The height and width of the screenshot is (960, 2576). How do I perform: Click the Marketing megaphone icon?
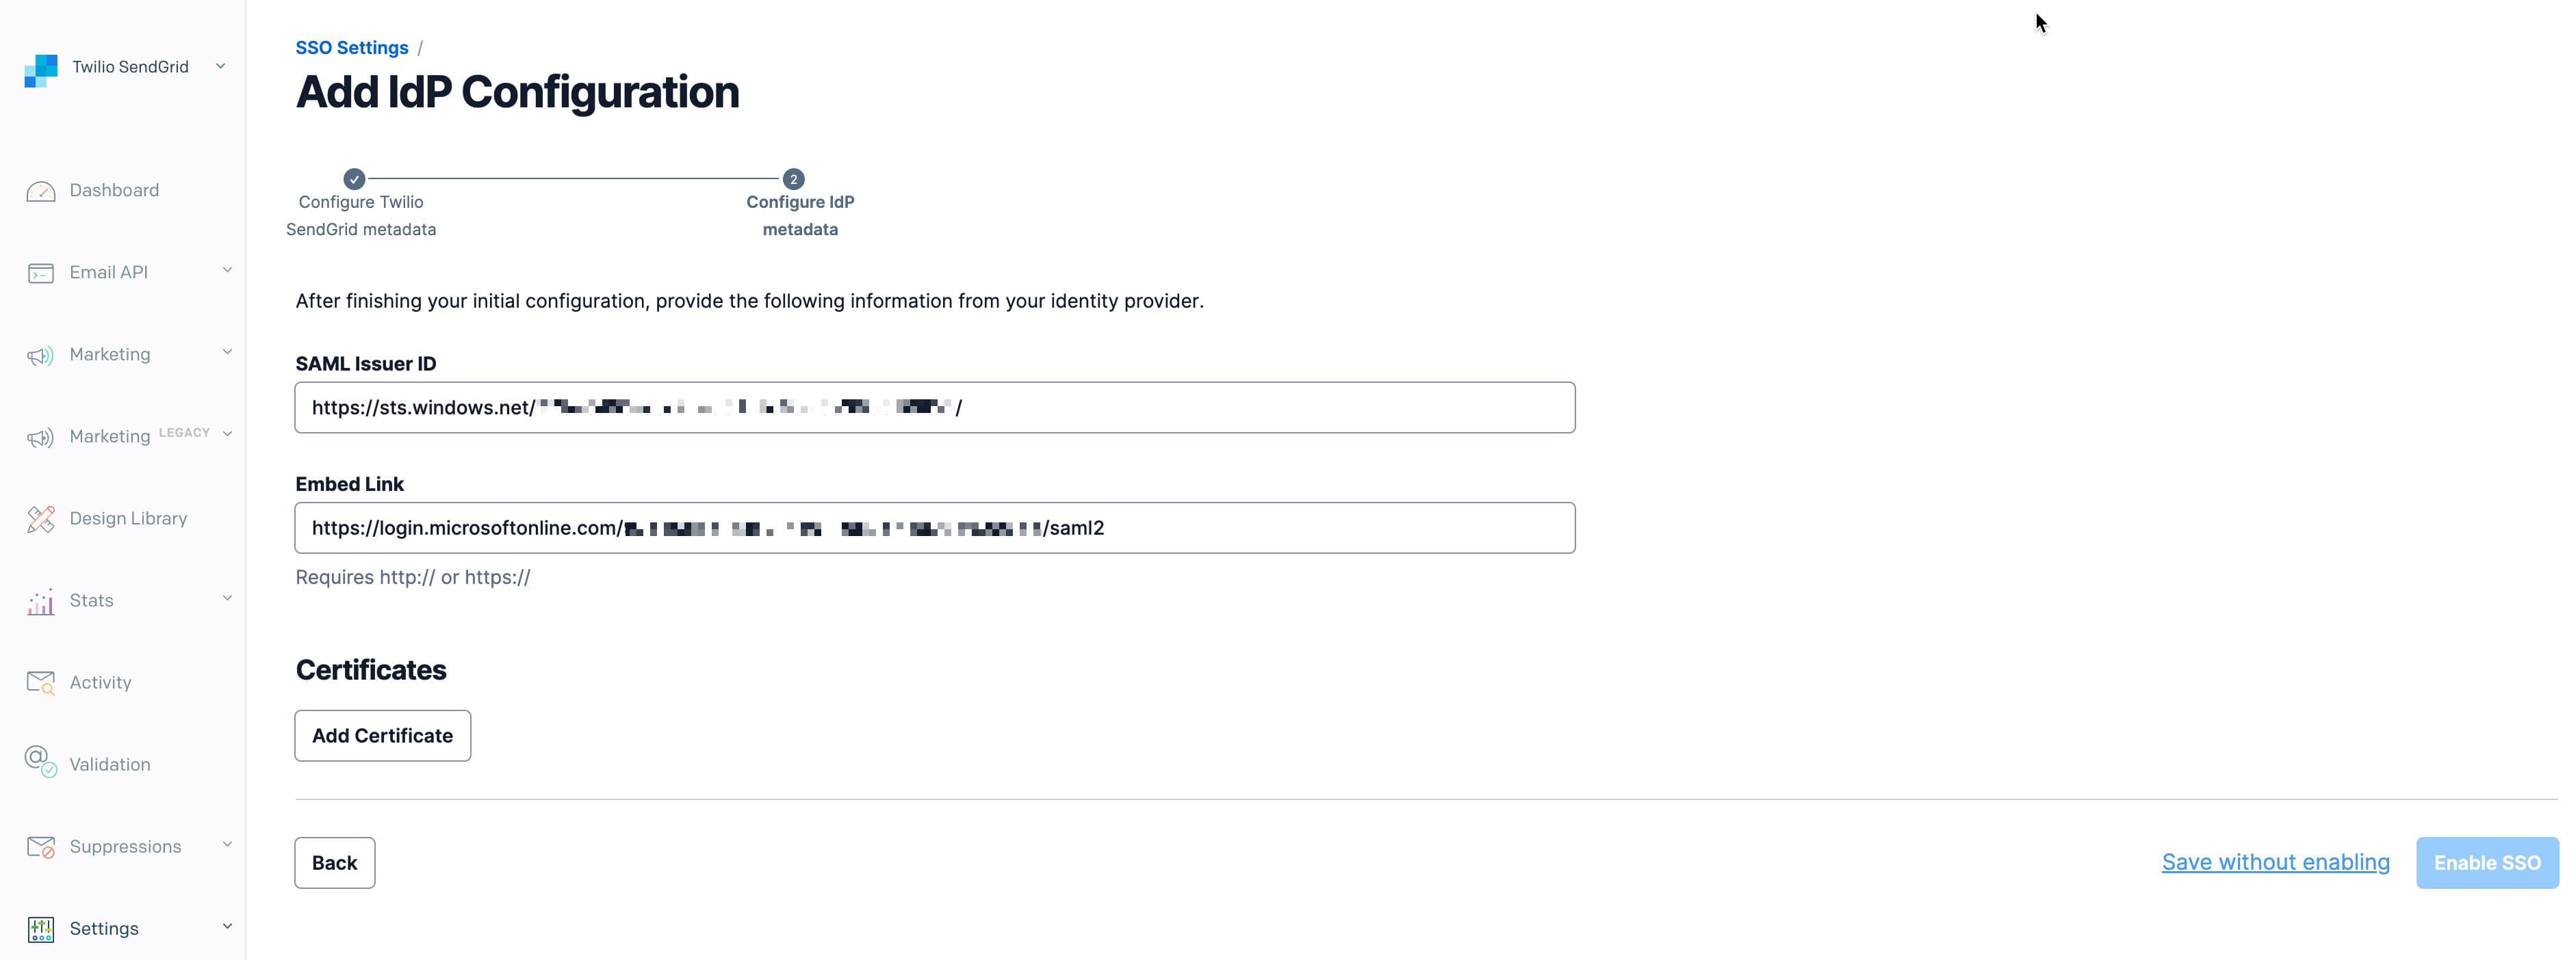click(40, 355)
